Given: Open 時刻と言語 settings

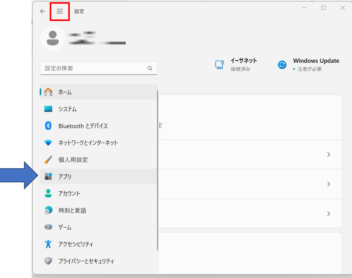Looking at the screenshot, I should pos(72,211).
